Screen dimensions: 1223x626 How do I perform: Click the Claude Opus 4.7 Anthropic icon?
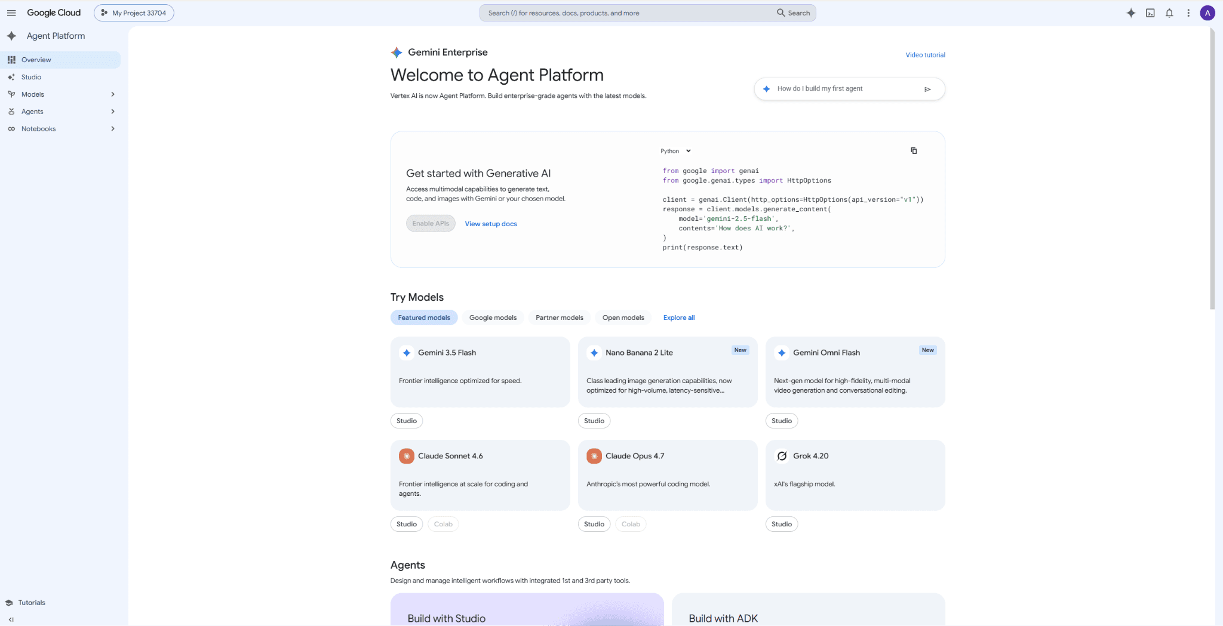[x=594, y=456]
